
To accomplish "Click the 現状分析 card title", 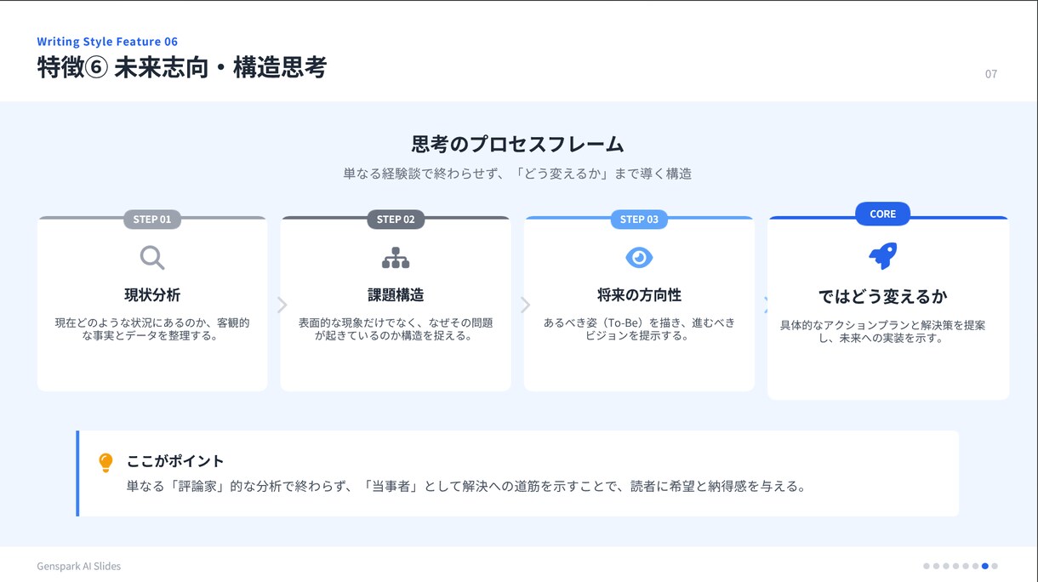I will coord(152,295).
